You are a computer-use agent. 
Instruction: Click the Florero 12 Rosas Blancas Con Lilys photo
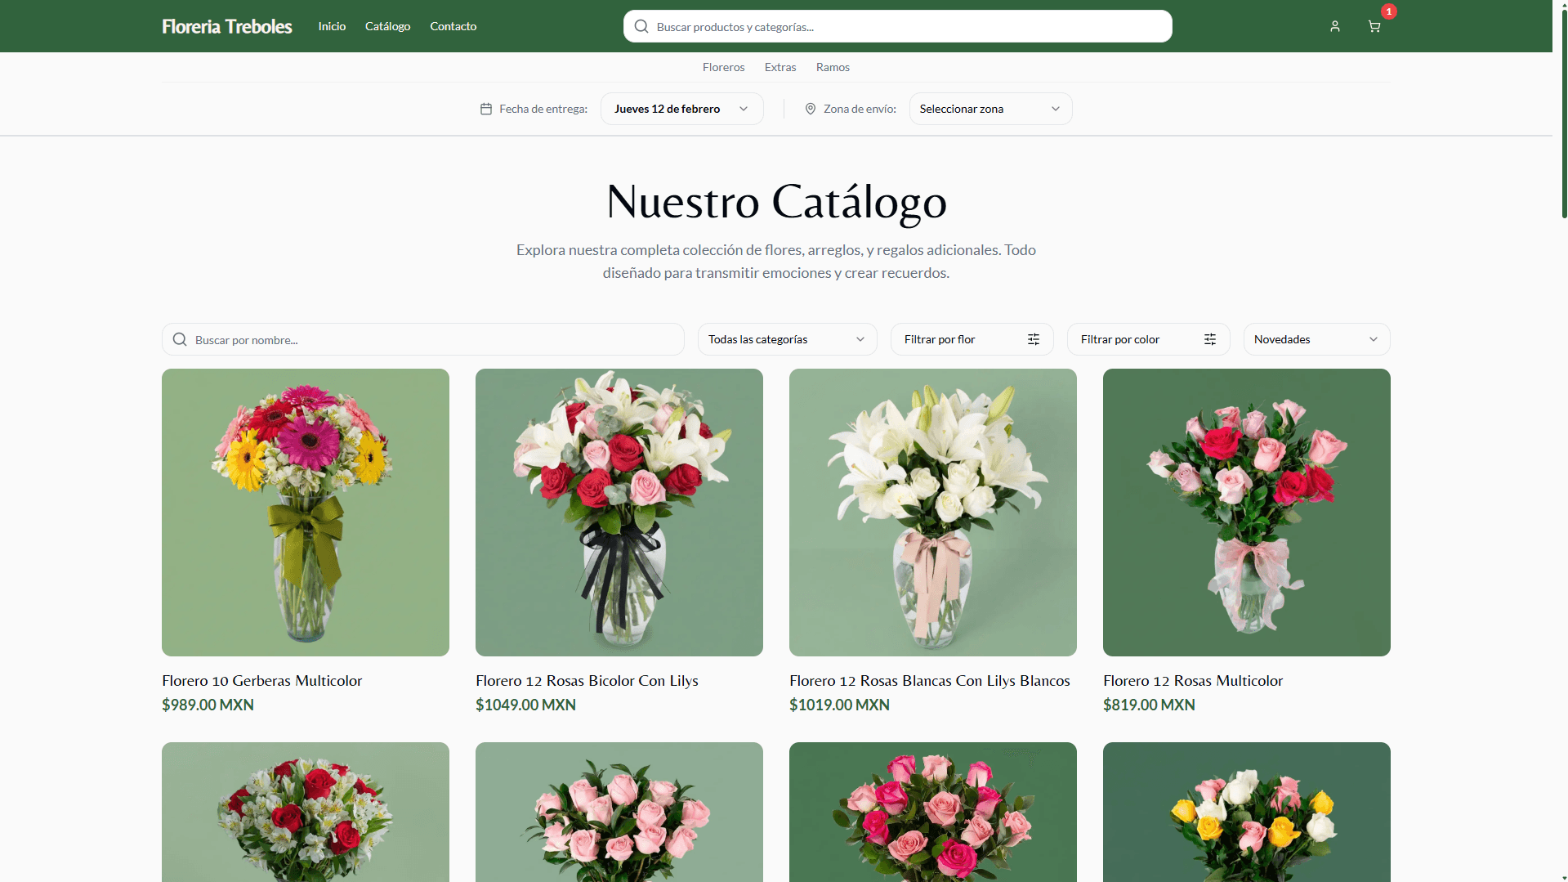[933, 513]
